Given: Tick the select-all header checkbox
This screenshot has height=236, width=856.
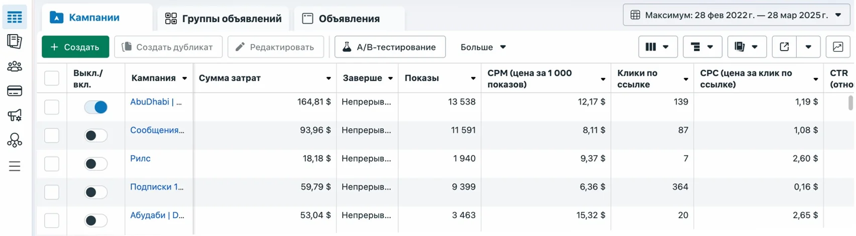Looking at the screenshot, I should (x=52, y=78).
